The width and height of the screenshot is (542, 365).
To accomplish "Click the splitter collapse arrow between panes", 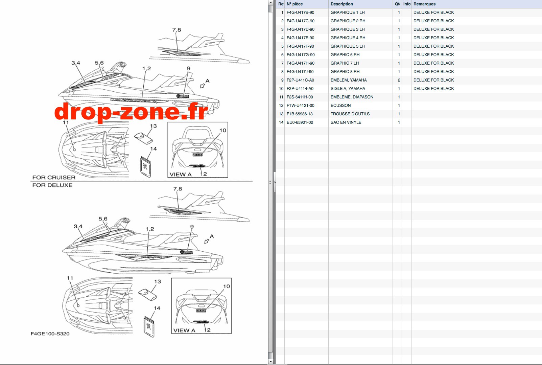I will pyautogui.click(x=275, y=182).
